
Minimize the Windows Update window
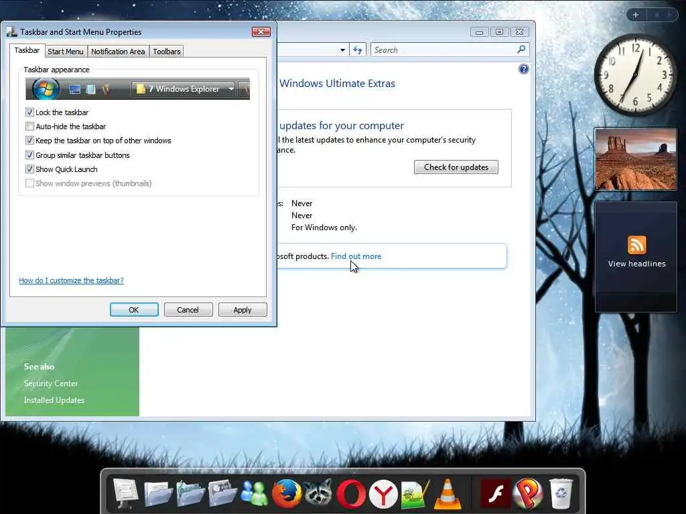pos(480,32)
